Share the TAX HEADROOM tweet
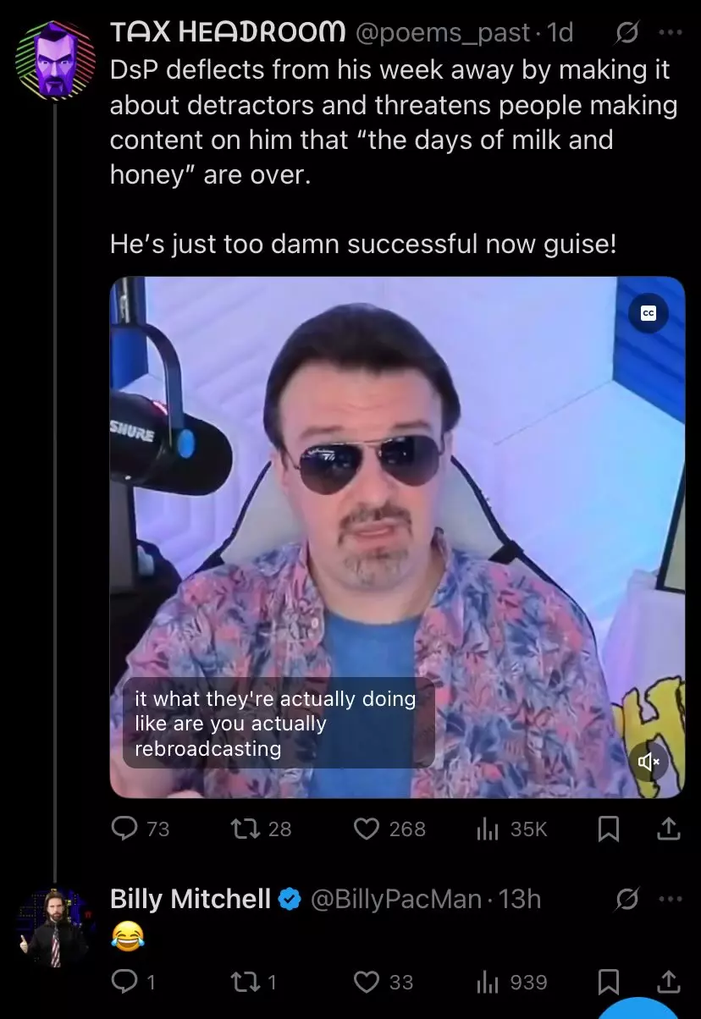701x1019 pixels. pyautogui.click(x=668, y=829)
